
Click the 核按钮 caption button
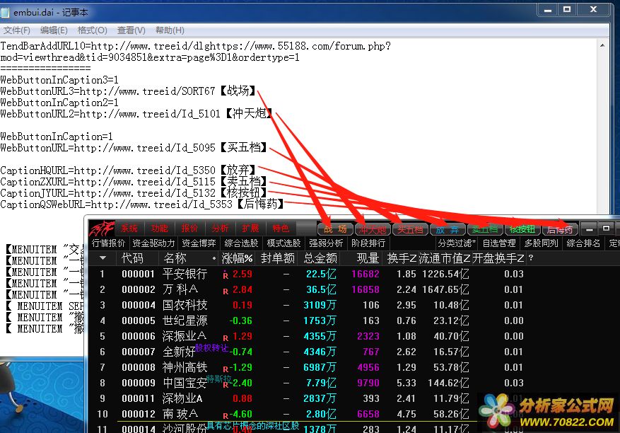(x=522, y=229)
